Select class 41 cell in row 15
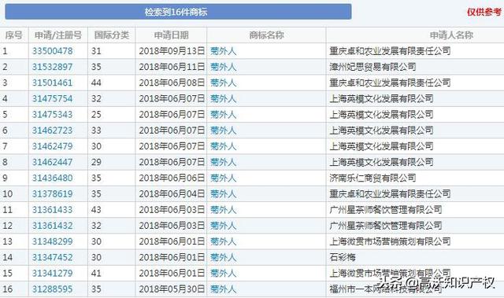 point(96,274)
